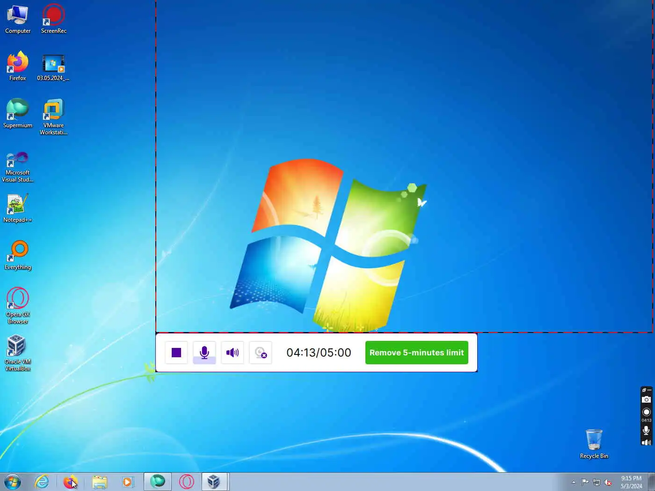Open the Recycle Bin
655x491 pixels.
click(x=594, y=444)
